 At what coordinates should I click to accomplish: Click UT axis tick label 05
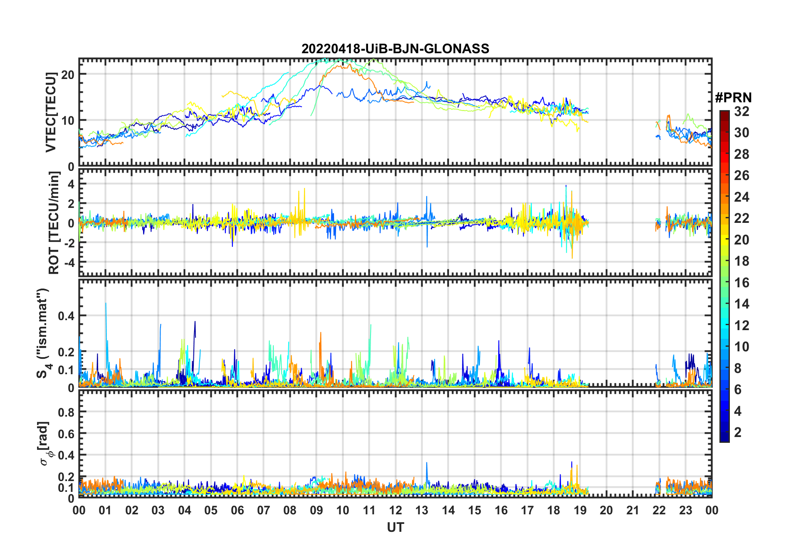(x=211, y=510)
